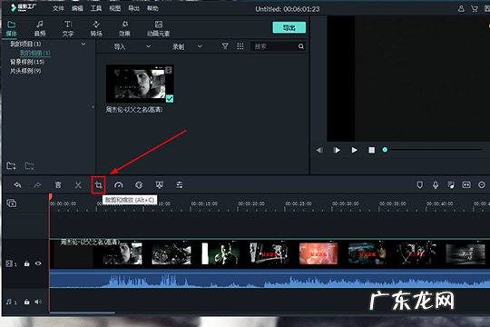The image size is (490, 327).
Task: Toggle video track 1 eye visibility
Action: point(38,263)
